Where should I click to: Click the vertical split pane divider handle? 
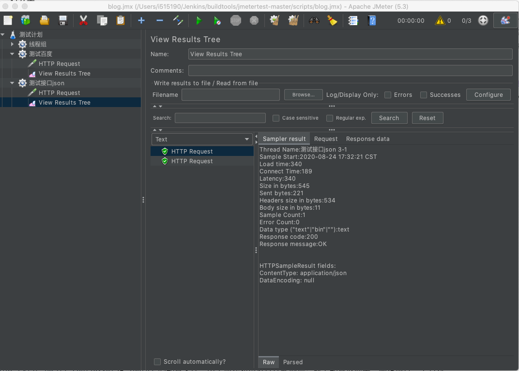pos(143,200)
